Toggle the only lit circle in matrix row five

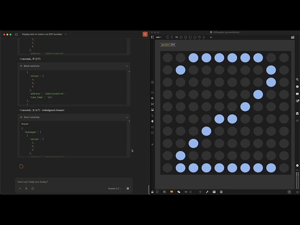click(x=245, y=107)
